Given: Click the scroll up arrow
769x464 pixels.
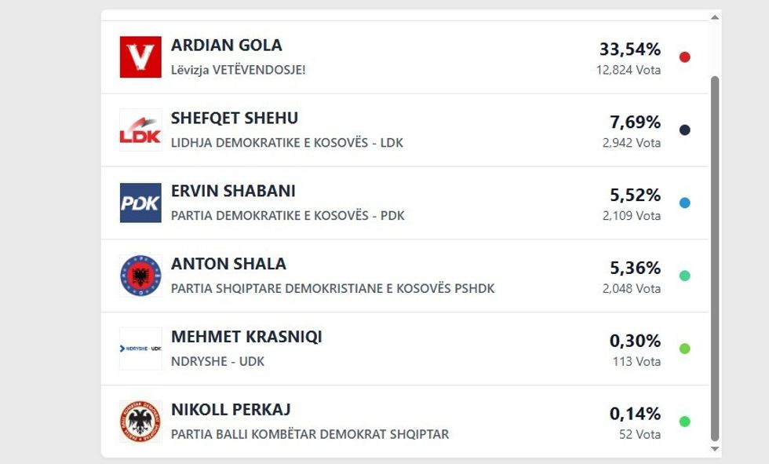Looking at the screenshot, I should click(714, 17).
